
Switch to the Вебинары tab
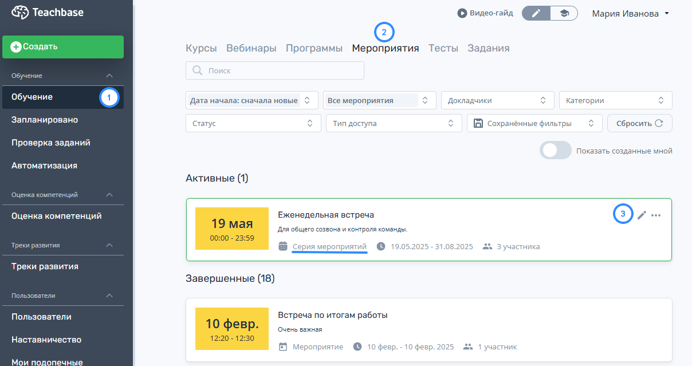(x=251, y=48)
